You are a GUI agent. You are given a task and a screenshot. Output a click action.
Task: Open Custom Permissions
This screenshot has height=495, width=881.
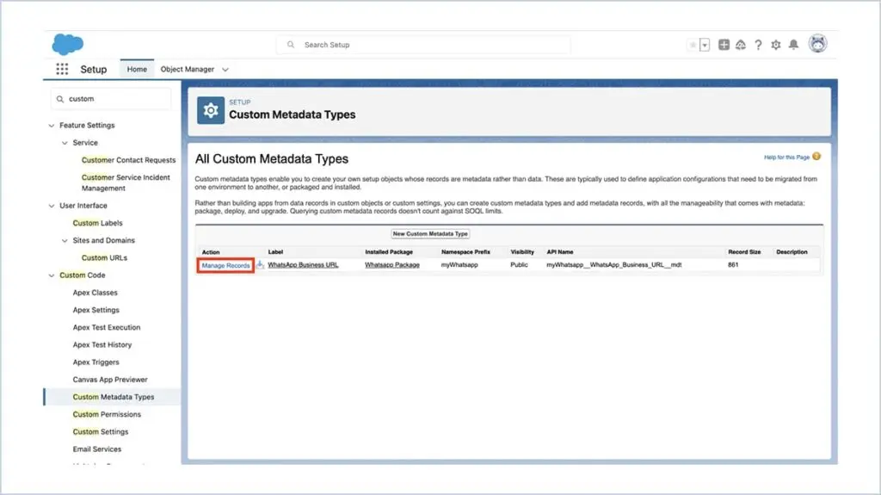(x=107, y=415)
